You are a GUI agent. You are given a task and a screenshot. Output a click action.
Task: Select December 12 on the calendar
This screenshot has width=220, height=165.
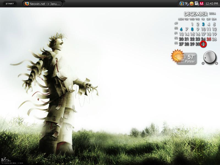(x=214, y=29)
